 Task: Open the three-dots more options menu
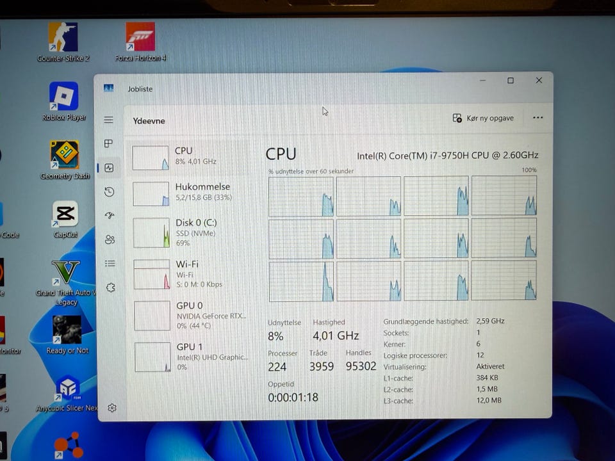[x=537, y=118]
